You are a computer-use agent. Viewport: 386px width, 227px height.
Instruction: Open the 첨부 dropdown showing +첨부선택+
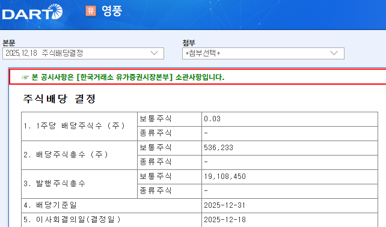(263, 53)
